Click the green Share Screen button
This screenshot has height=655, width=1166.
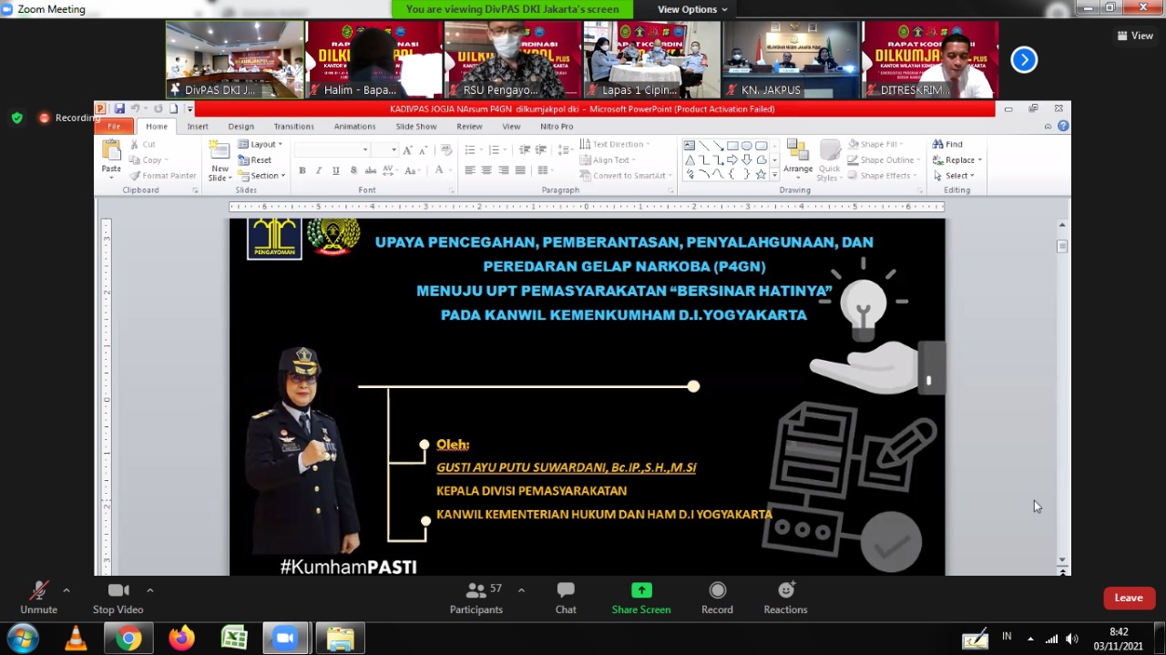pyautogui.click(x=641, y=599)
